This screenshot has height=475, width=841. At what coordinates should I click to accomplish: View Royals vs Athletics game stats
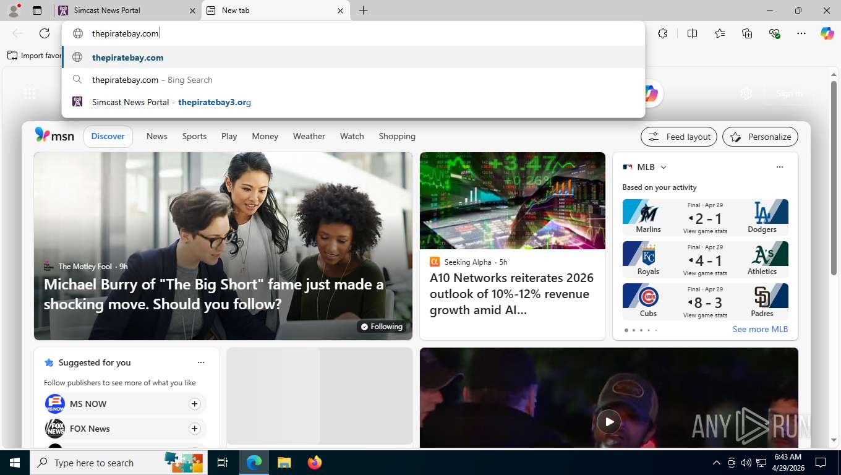[x=705, y=273]
